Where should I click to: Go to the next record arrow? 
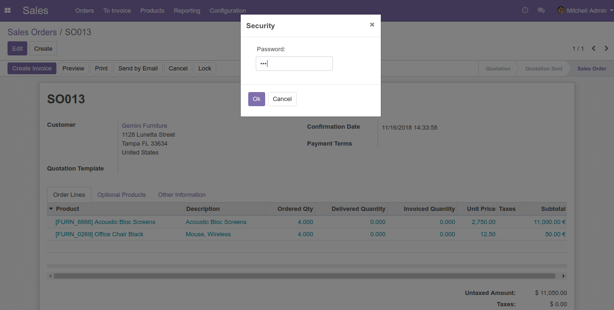[606, 48]
